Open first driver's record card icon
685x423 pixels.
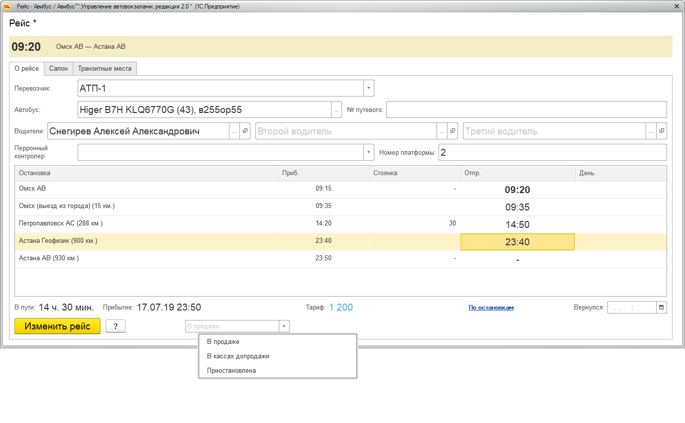coord(245,131)
